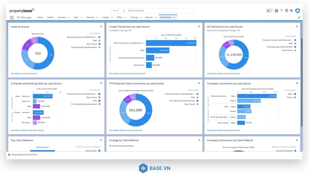
Task: Expand the Leads by Source chart
Action: point(101,27)
